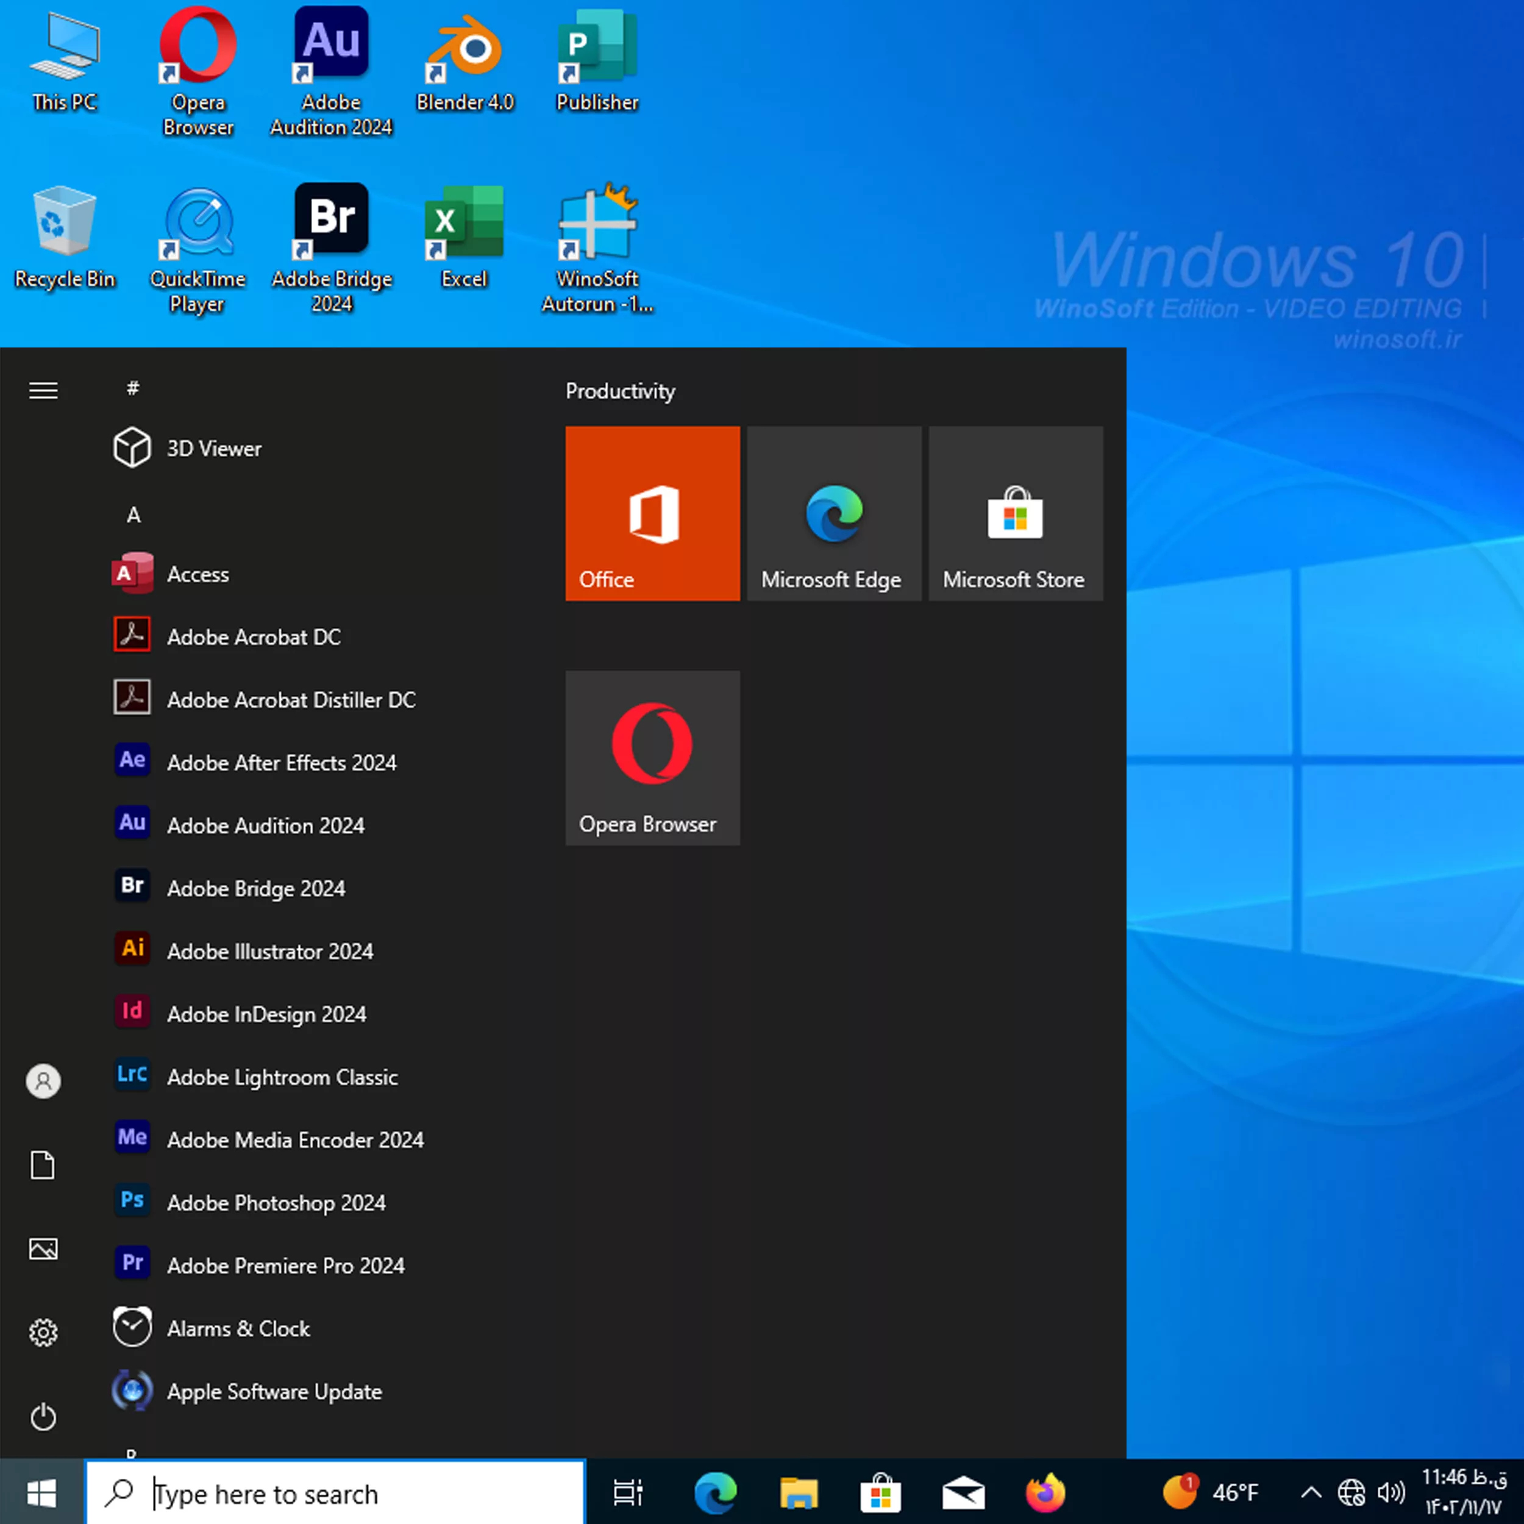
Task: Click the Firefox icon in the taskbar
Action: click(1045, 1492)
